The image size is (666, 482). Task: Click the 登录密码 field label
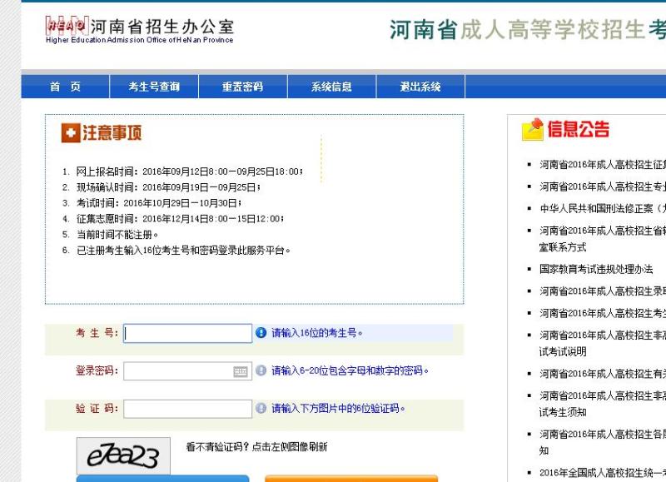tap(97, 370)
